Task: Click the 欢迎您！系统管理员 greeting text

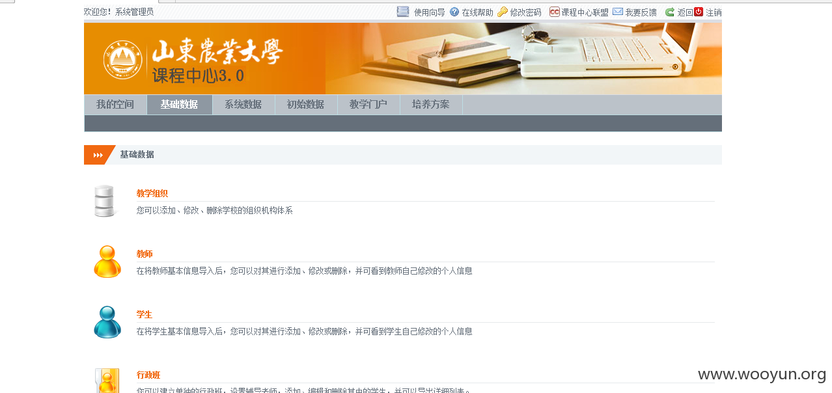Action: 119,12
